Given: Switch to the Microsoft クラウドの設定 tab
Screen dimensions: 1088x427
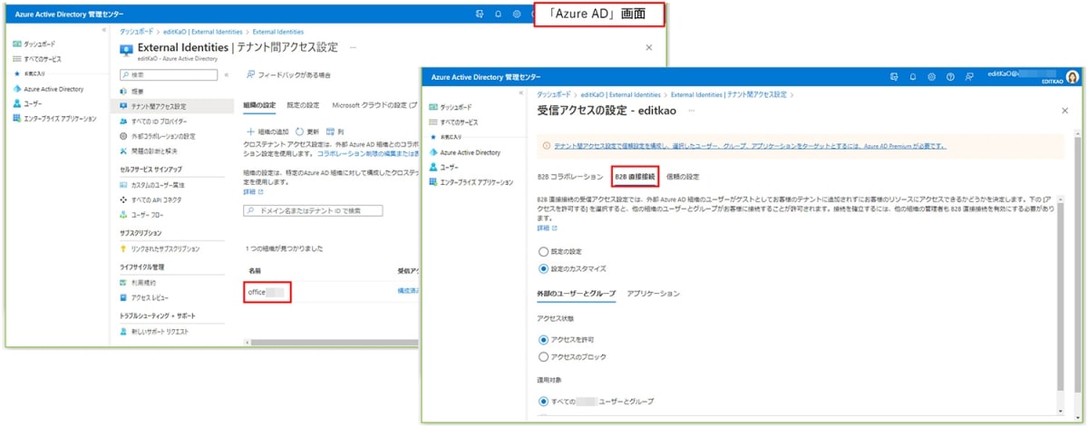Looking at the screenshot, I should [374, 106].
